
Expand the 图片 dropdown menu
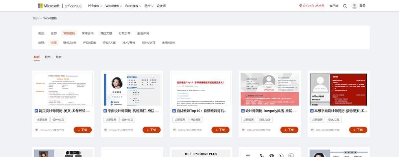click(x=149, y=6)
